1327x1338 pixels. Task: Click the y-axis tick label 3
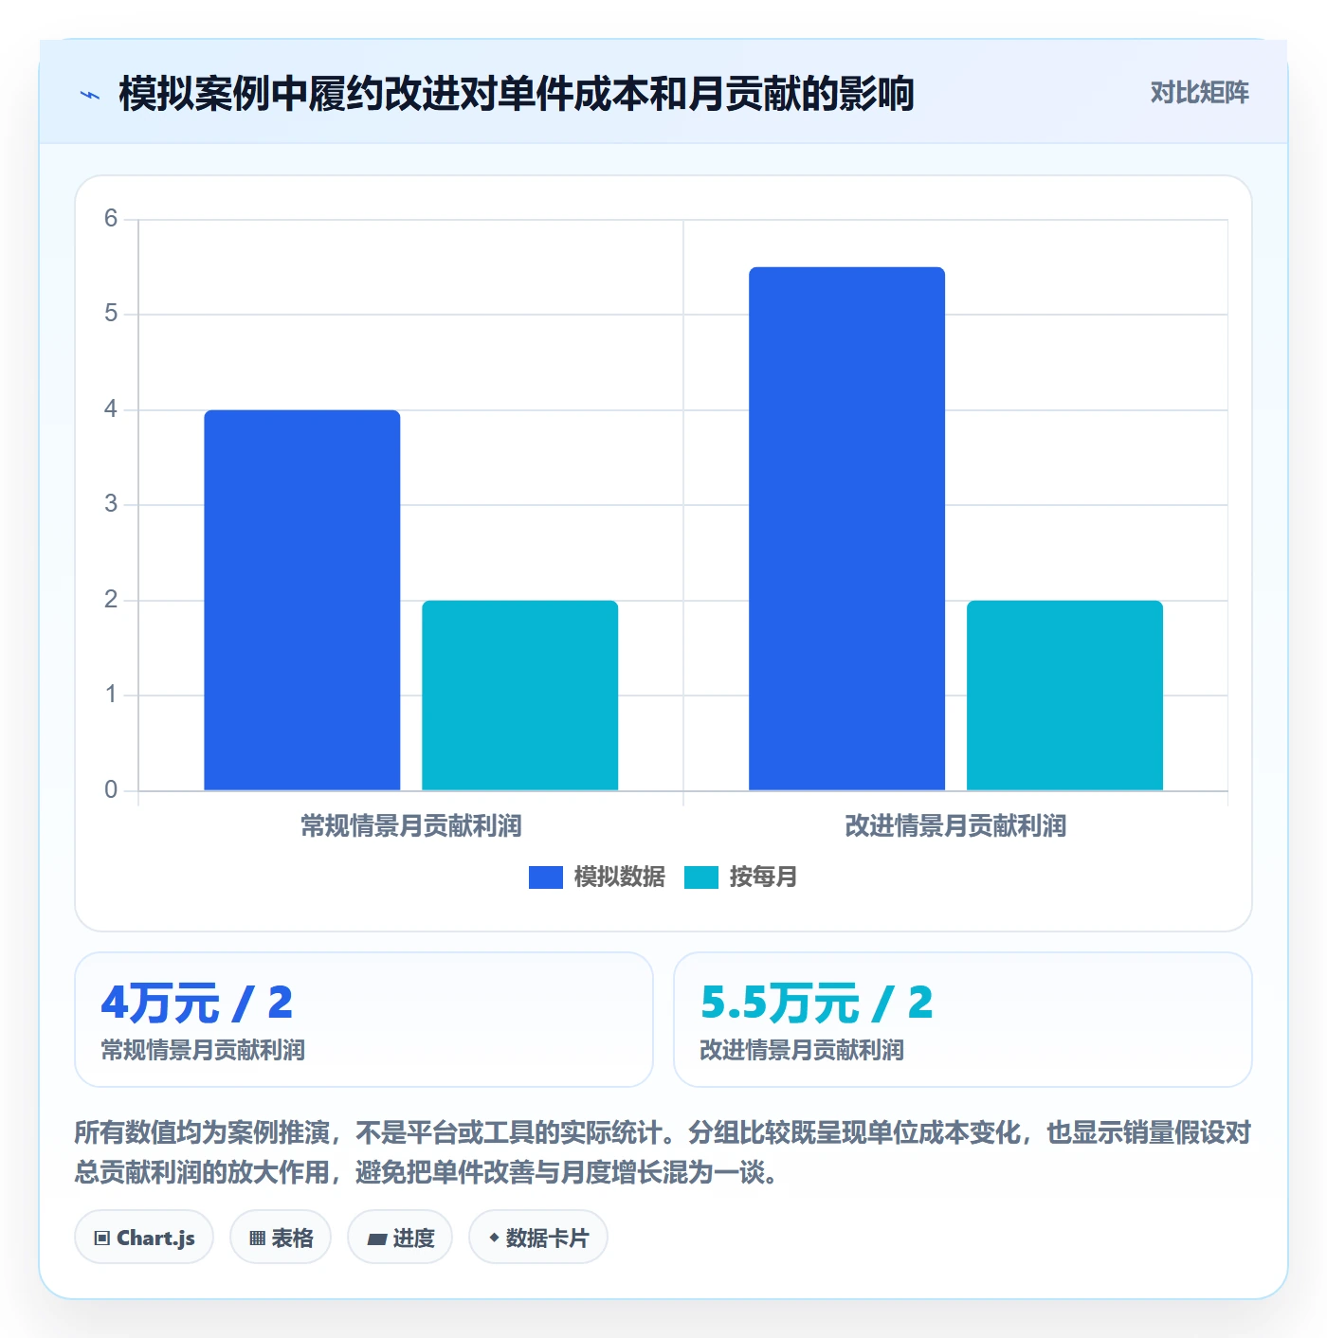(111, 504)
